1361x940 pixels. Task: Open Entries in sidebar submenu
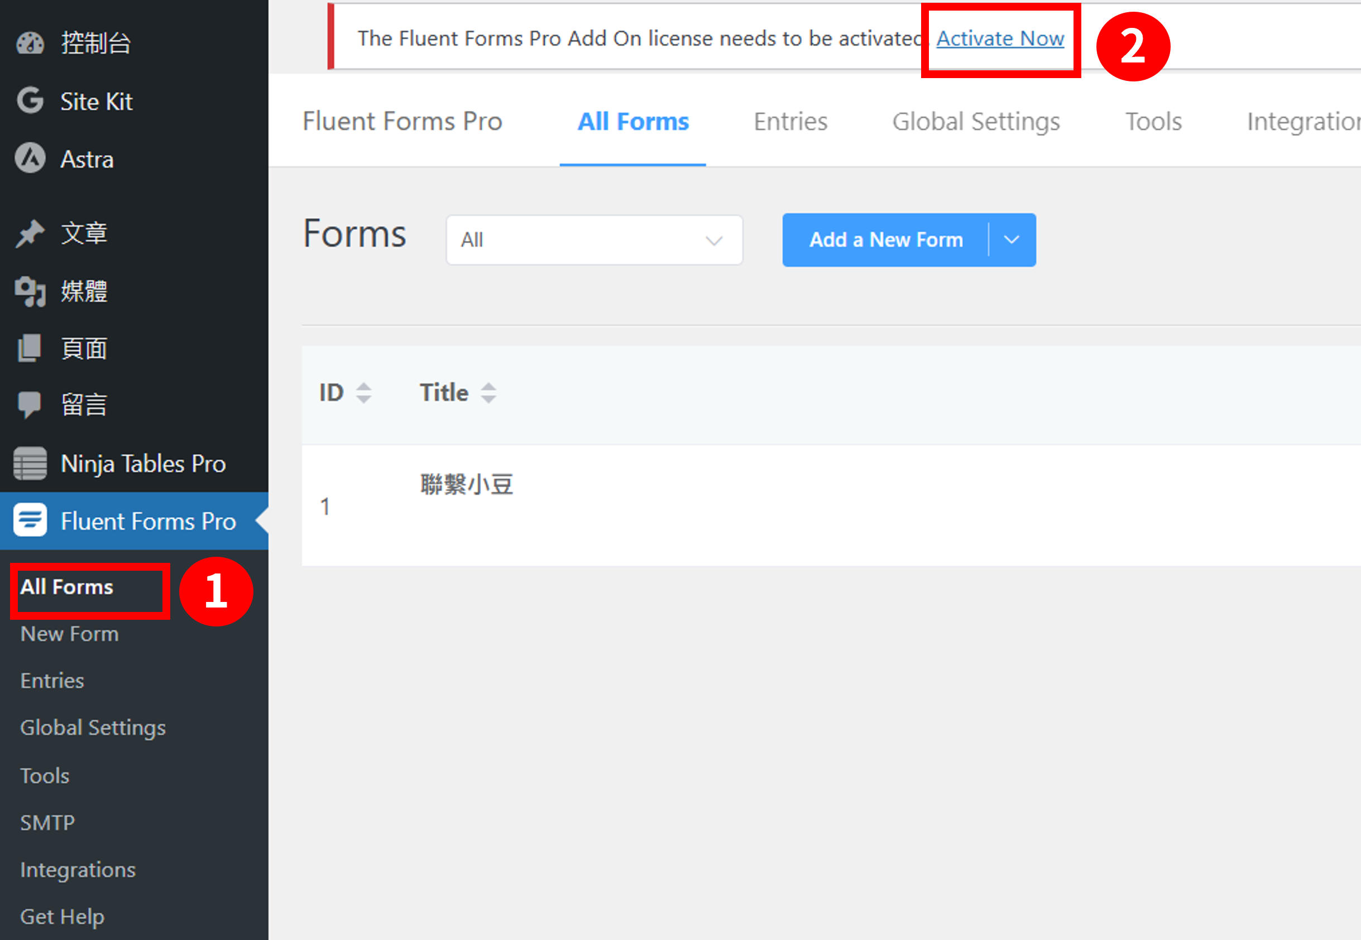[52, 681]
